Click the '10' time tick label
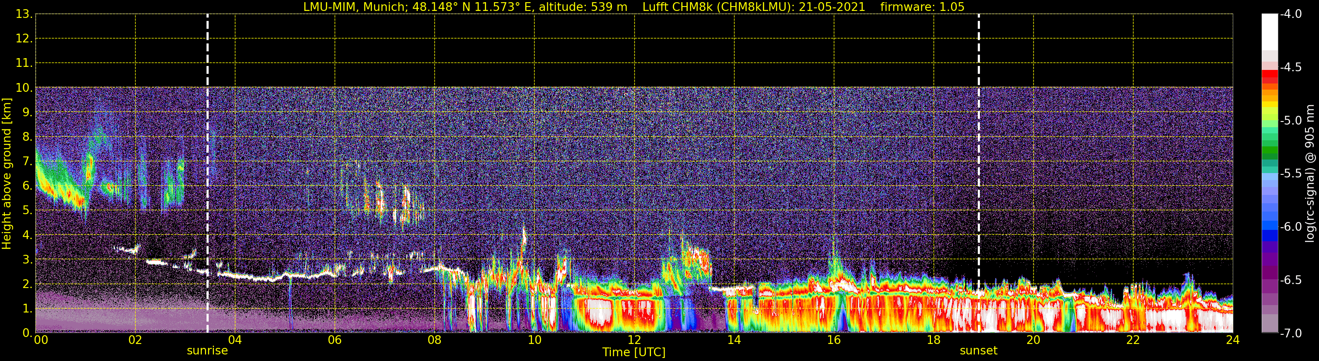The image size is (1319, 361). (535, 340)
